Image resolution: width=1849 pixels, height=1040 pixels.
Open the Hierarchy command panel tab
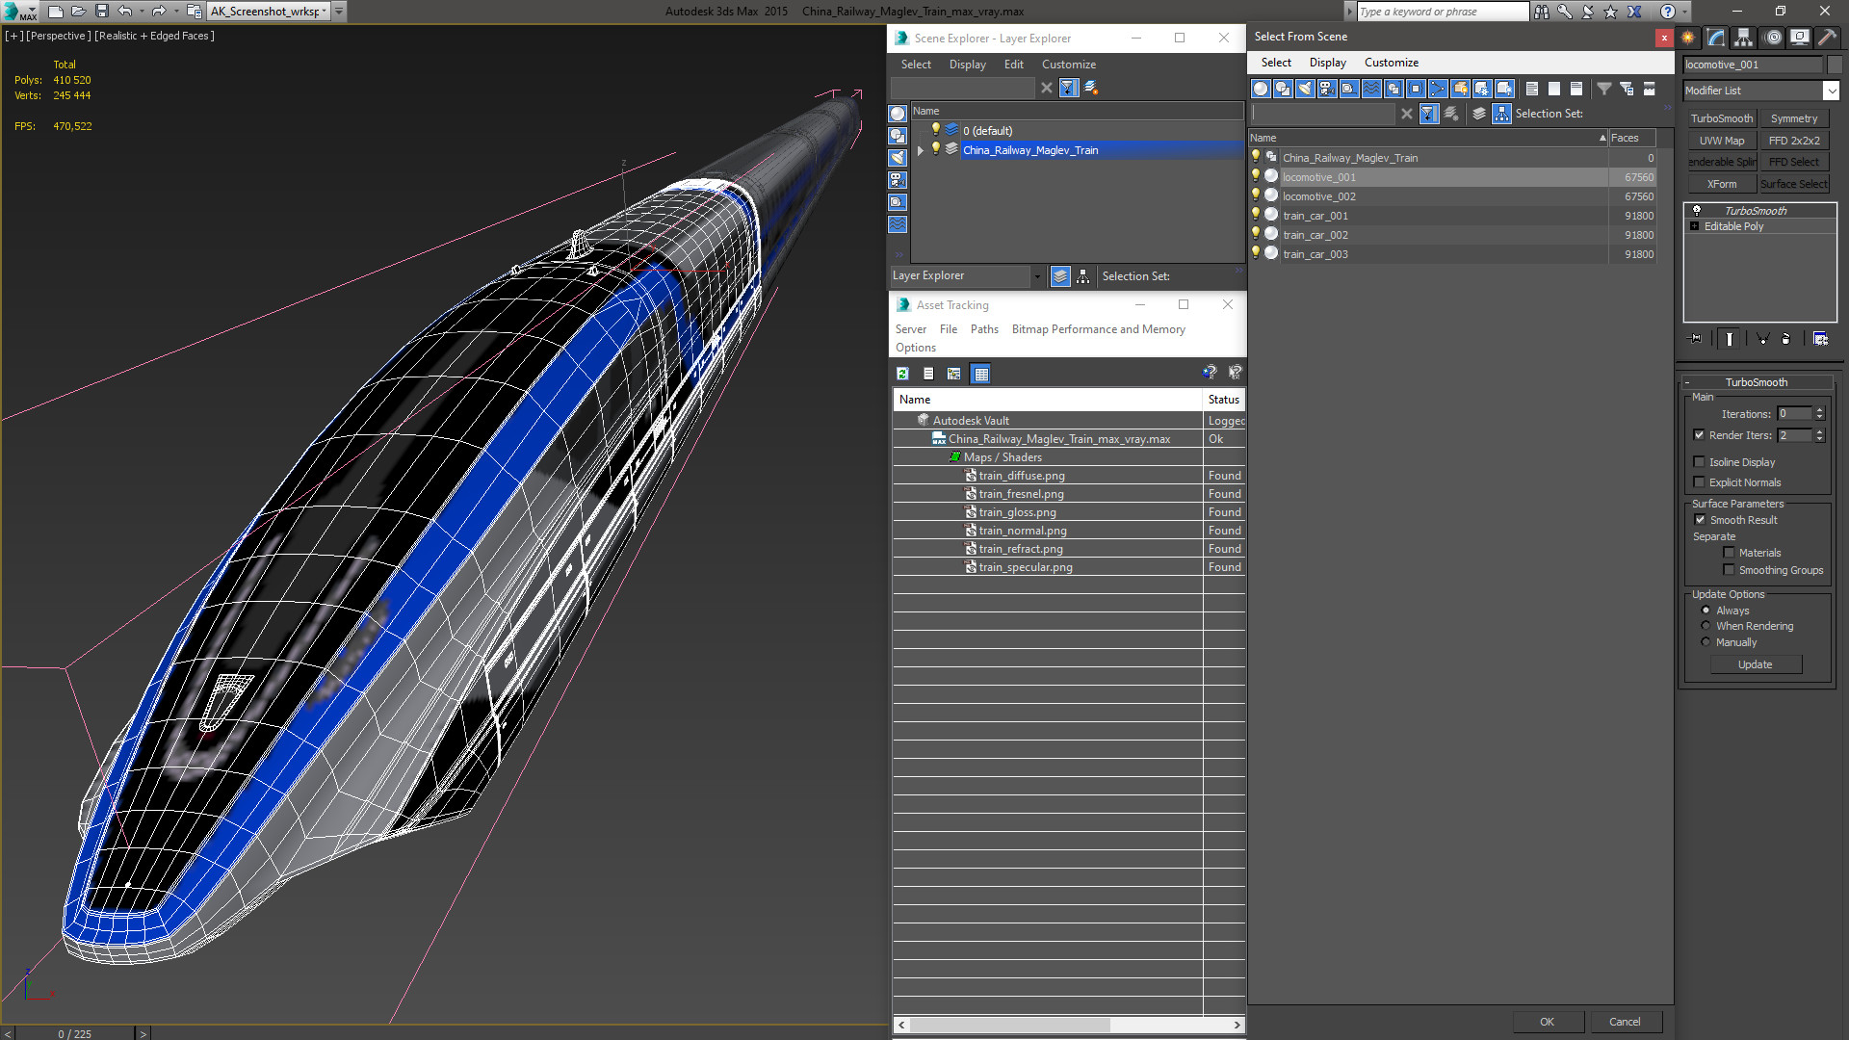(1744, 38)
